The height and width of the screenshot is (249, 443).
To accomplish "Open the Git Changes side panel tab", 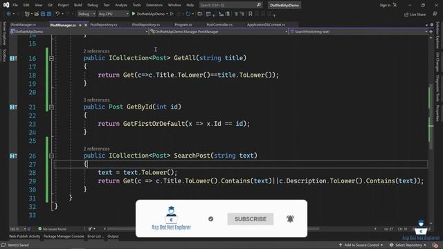I will pyautogui.click(x=437, y=62).
